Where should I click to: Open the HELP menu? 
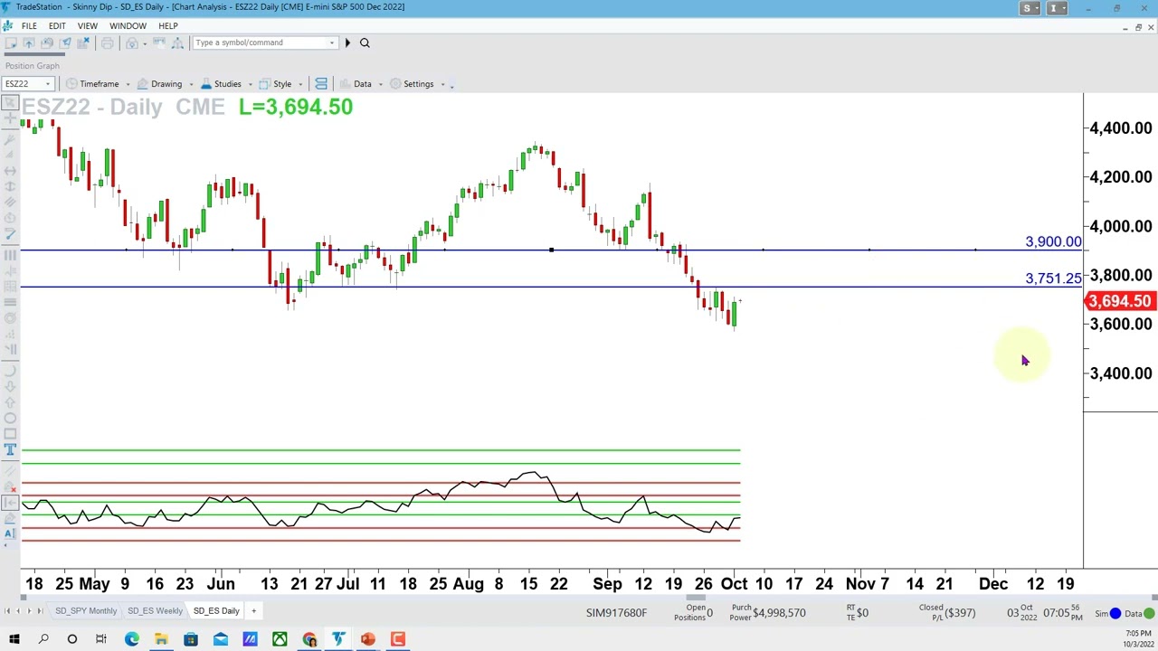(x=168, y=25)
